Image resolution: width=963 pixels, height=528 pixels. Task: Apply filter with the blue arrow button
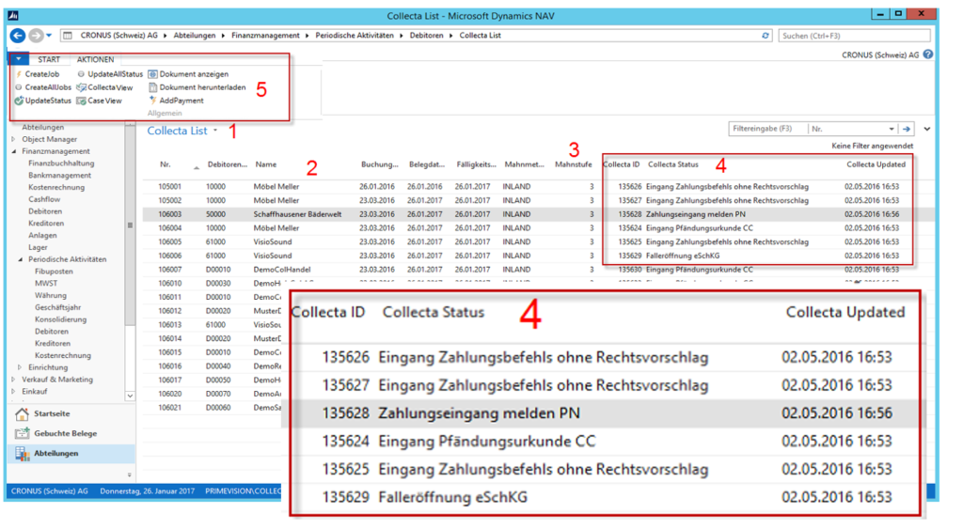pos(907,129)
